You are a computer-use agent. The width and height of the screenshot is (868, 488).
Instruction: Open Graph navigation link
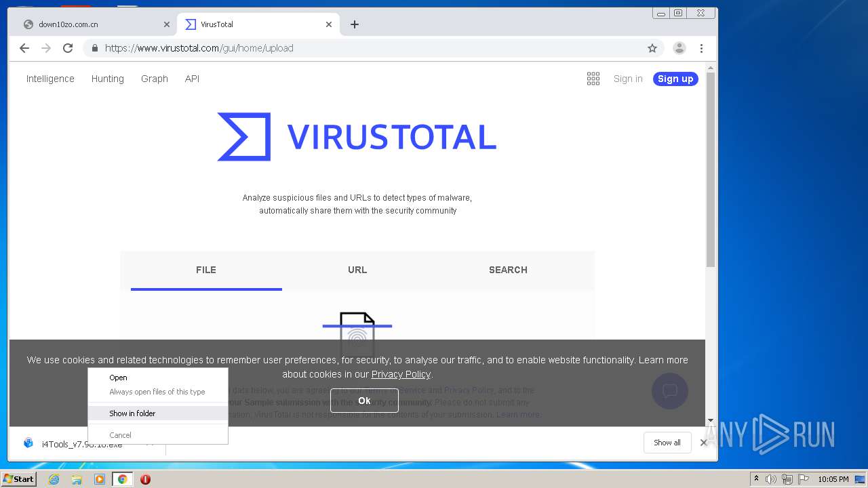[155, 79]
